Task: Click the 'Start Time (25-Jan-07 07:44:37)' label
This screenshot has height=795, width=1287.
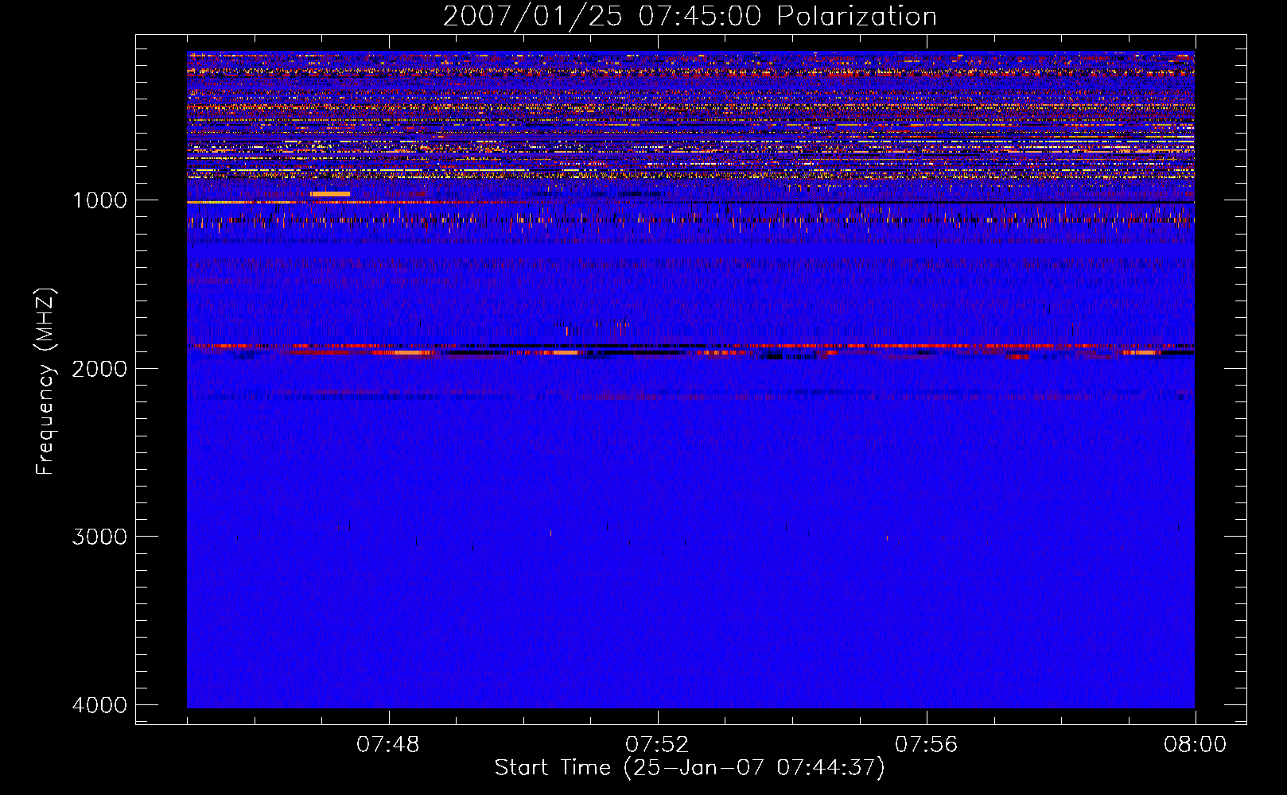Action: 690,768
